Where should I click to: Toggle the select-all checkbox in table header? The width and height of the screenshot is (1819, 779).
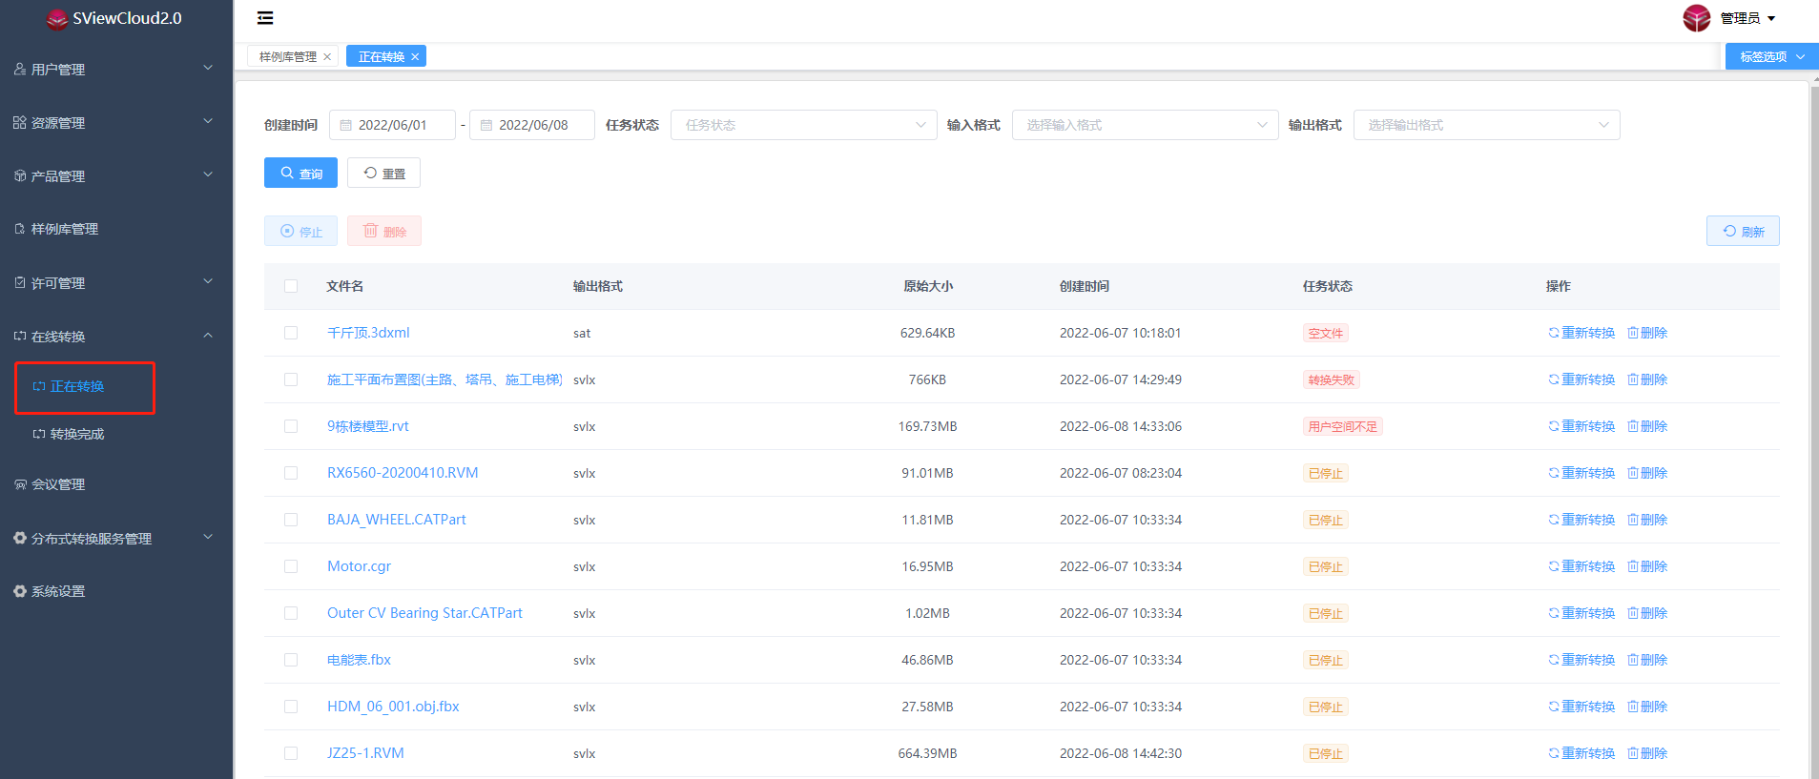[x=291, y=286]
